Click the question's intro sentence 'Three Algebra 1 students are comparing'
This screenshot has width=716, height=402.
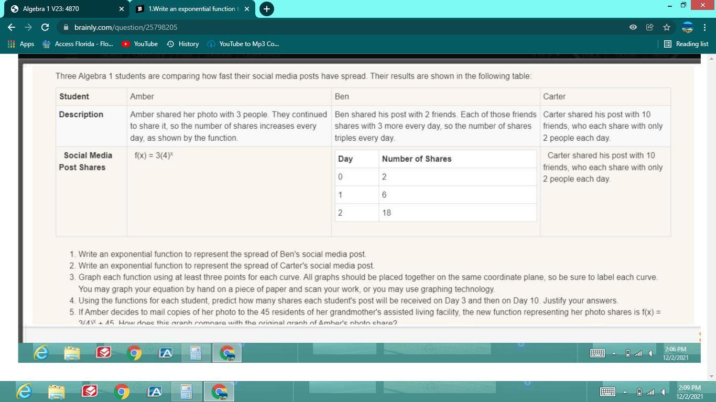[294, 76]
